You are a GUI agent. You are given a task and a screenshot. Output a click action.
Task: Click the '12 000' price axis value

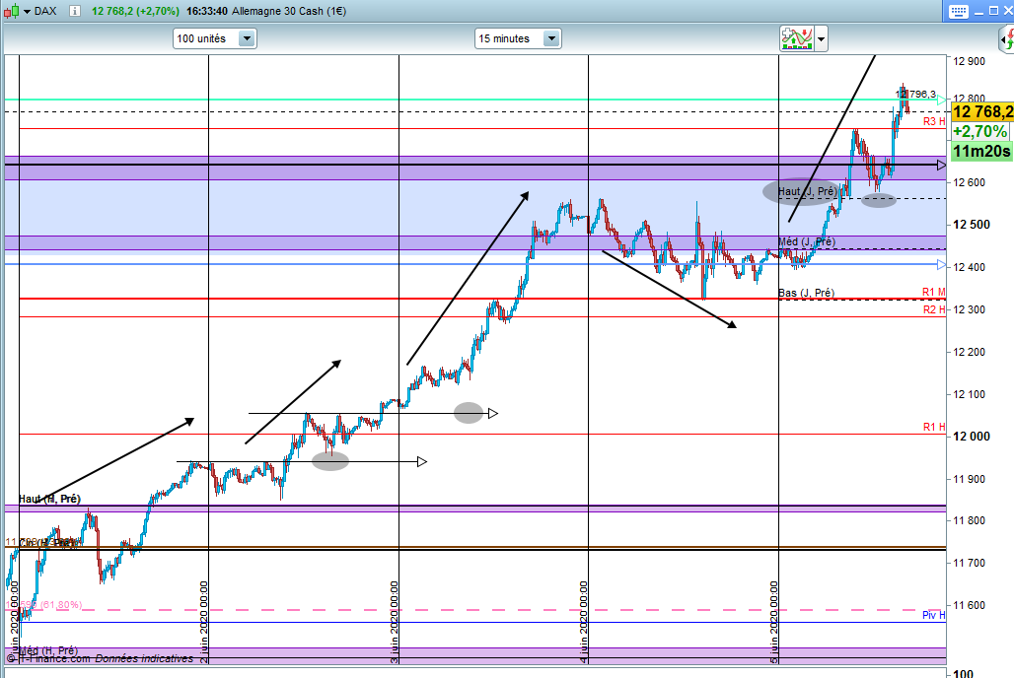972,437
